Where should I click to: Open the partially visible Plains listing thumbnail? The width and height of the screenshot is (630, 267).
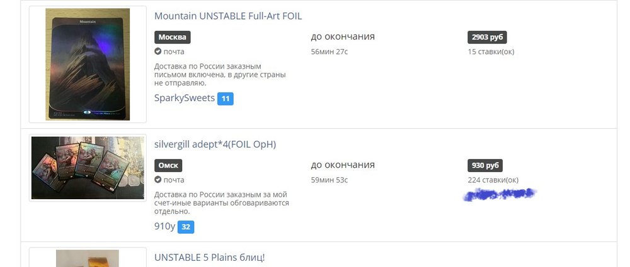[88, 258]
